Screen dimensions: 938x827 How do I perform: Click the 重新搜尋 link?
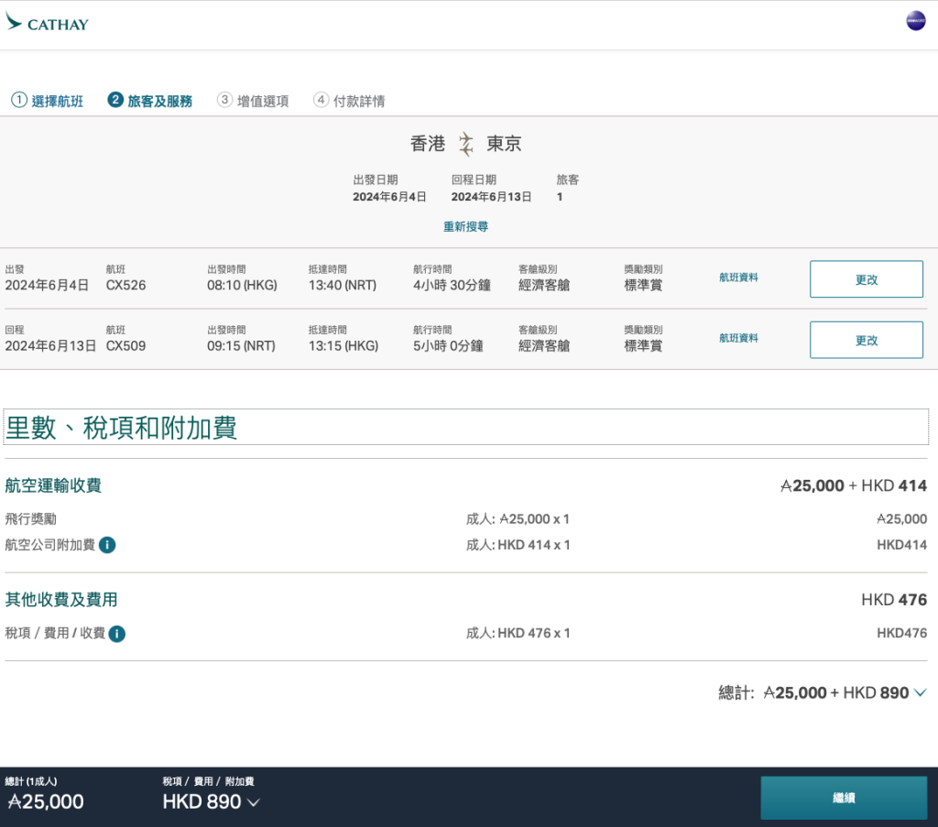[x=465, y=226]
